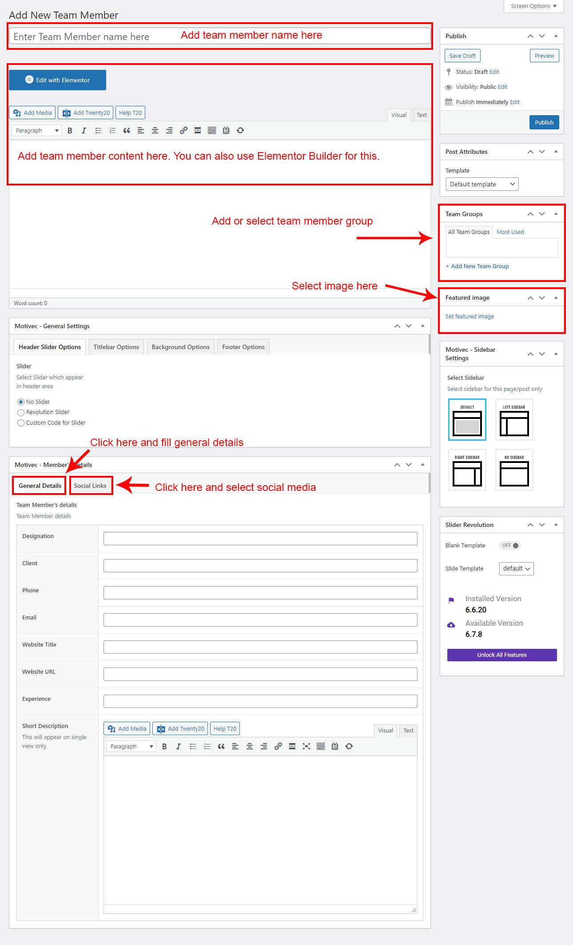Expand the Screen Options panel
This screenshot has height=945, width=573.
click(x=533, y=6)
